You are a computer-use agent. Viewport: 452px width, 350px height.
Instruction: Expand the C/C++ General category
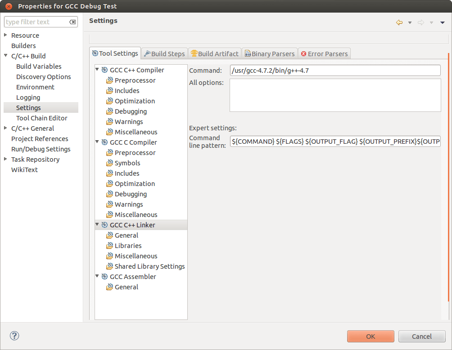pyautogui.click(x=5, y=128)
